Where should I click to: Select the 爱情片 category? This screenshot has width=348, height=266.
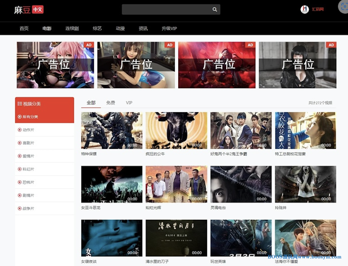(x=45, y=156)
